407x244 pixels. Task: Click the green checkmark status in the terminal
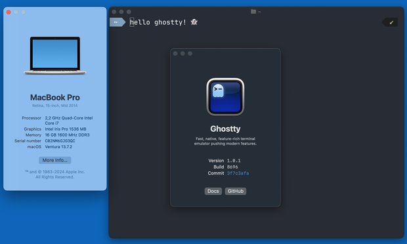tap(391, 22)
